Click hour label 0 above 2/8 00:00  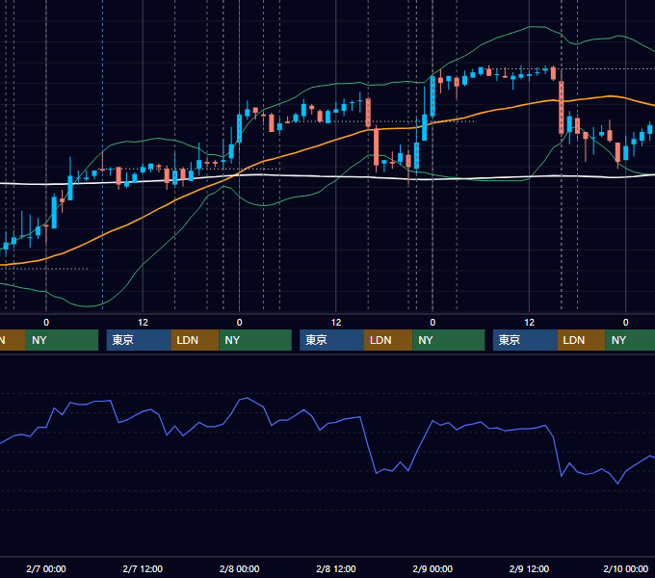[239, 323]
